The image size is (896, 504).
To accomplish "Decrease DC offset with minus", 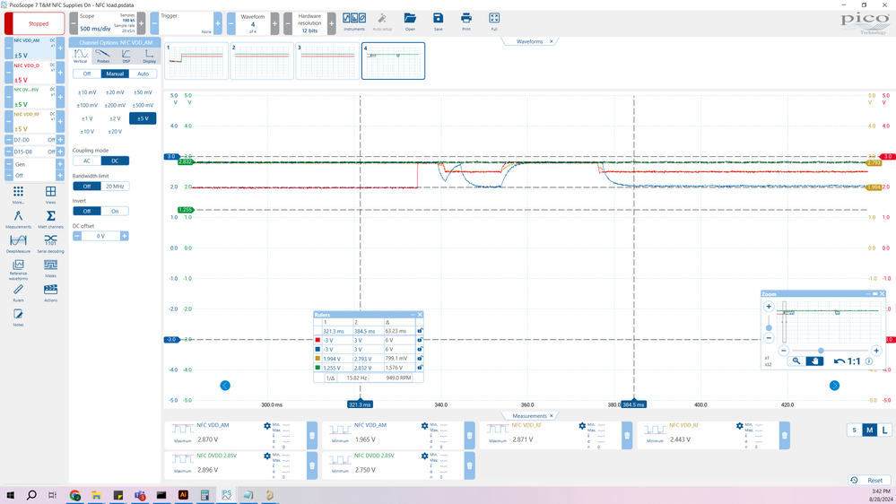I will [x=77, y=236].
